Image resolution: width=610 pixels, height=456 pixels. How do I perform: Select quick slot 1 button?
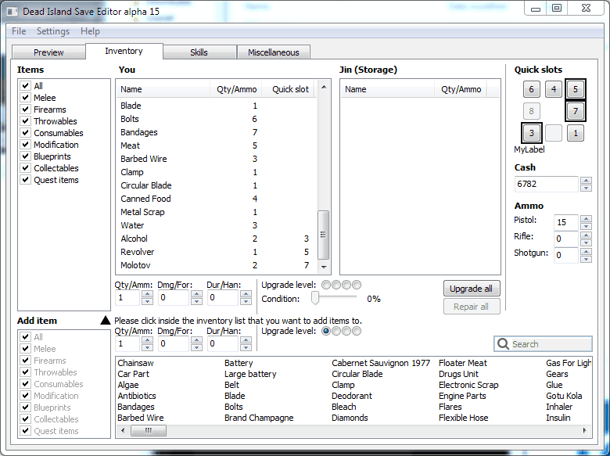coord(576,133)
